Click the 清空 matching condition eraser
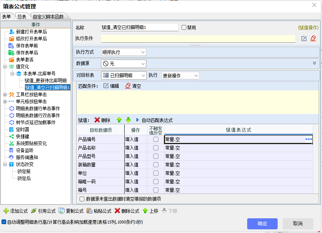Viewport: 322px width, 233px height. [x=128, y=86]
